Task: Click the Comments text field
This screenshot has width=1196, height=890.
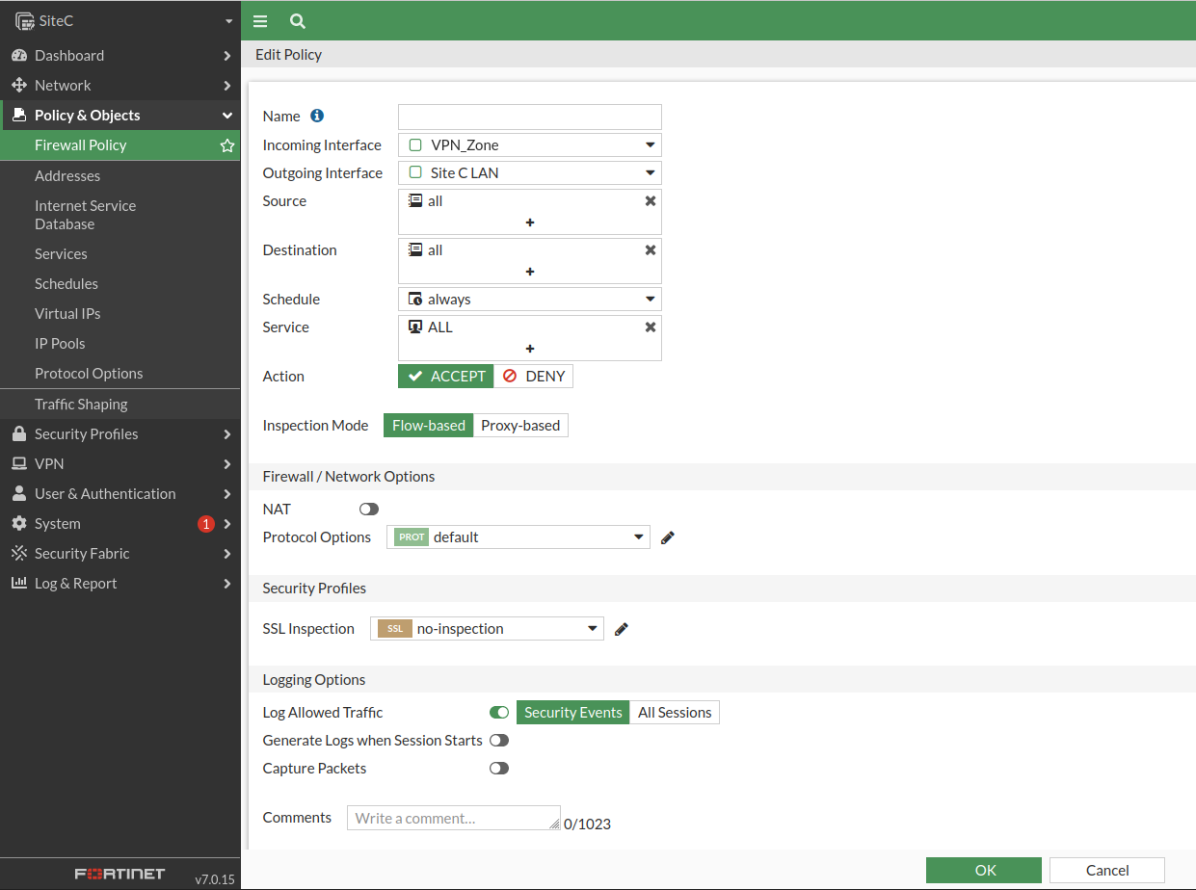Action: (x=454, y=818)
